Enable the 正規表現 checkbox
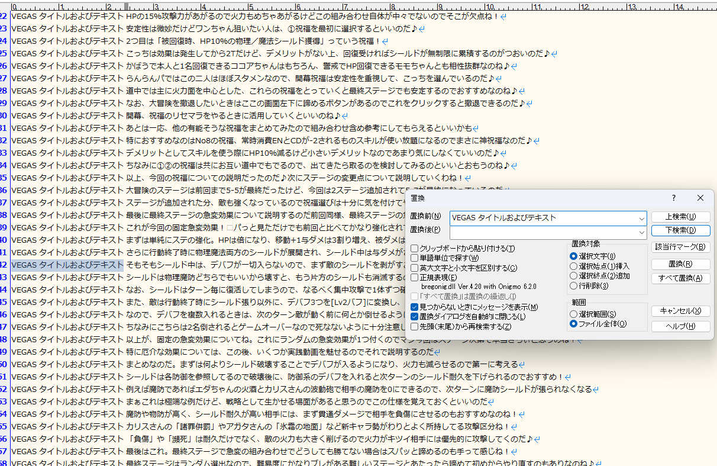 click(x=434, y=278)
